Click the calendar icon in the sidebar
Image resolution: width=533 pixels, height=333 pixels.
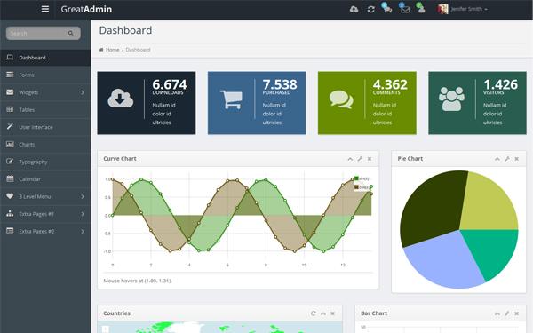pos(10,178)
